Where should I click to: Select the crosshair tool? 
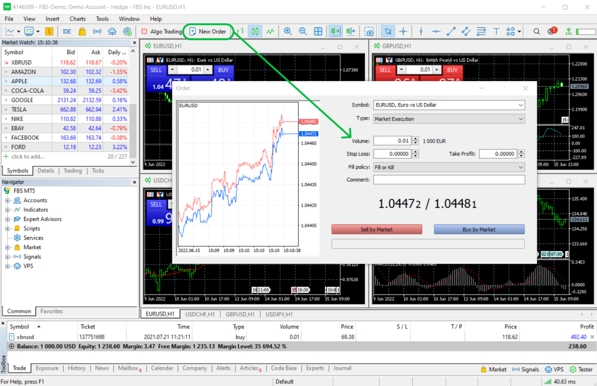403,31
